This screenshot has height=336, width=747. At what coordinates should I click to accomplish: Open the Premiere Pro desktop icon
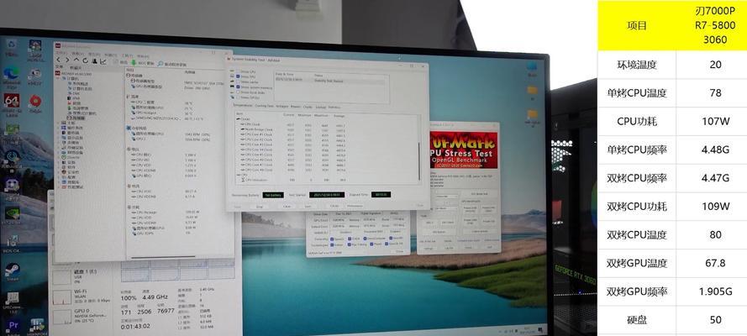tap(13, 328)
